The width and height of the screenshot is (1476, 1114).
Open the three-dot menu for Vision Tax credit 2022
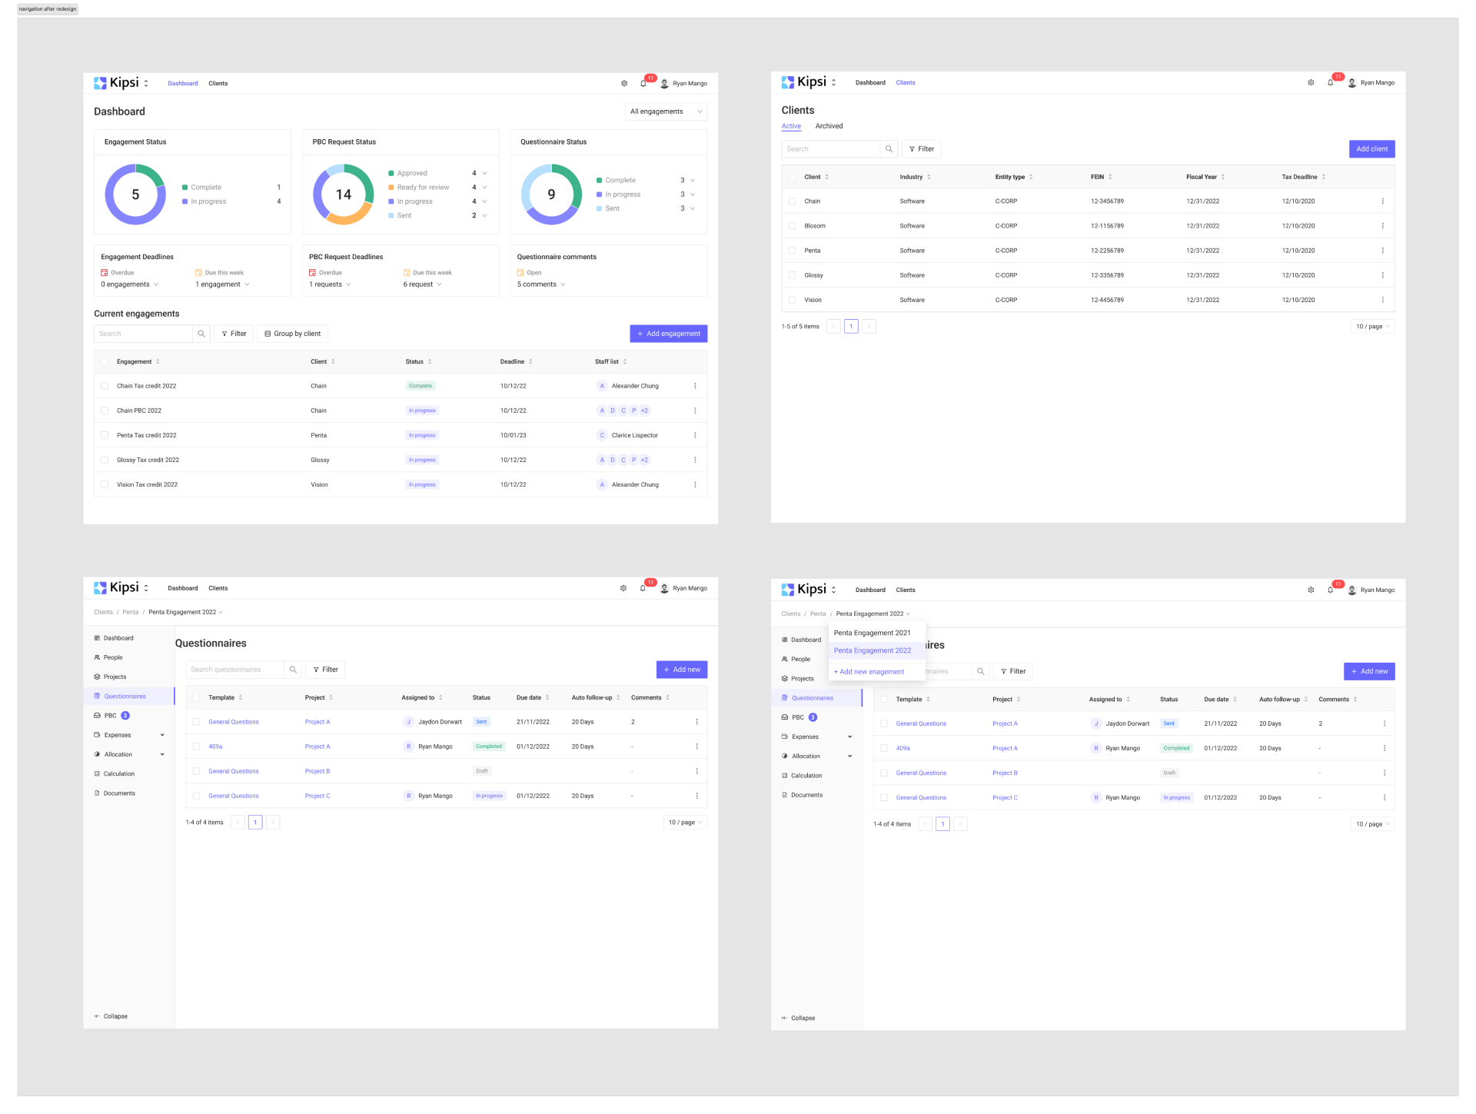pos(695,484)
